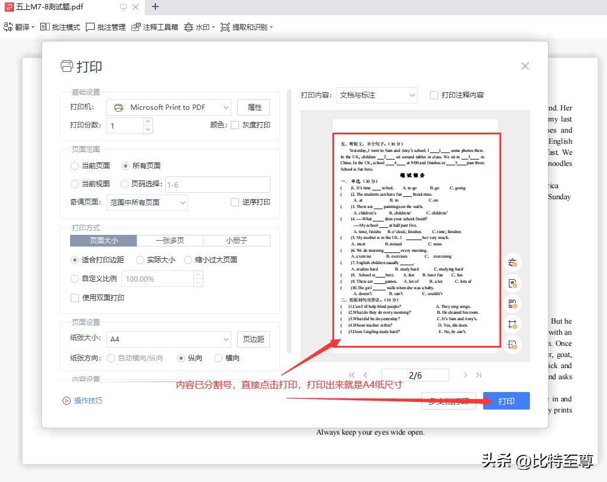The image size is (607, 482).
Task: Click the 100.00% custom scale field
Action: pyautogui.click(x=158, y=279)
